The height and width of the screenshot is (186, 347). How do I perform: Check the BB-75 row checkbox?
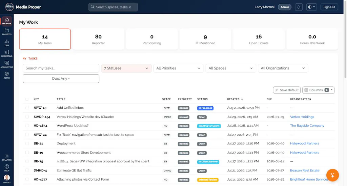point(27,161)
